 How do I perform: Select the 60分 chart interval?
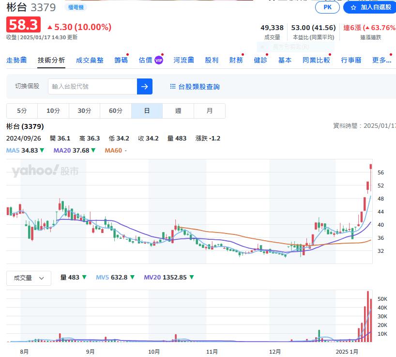[116, 110]
